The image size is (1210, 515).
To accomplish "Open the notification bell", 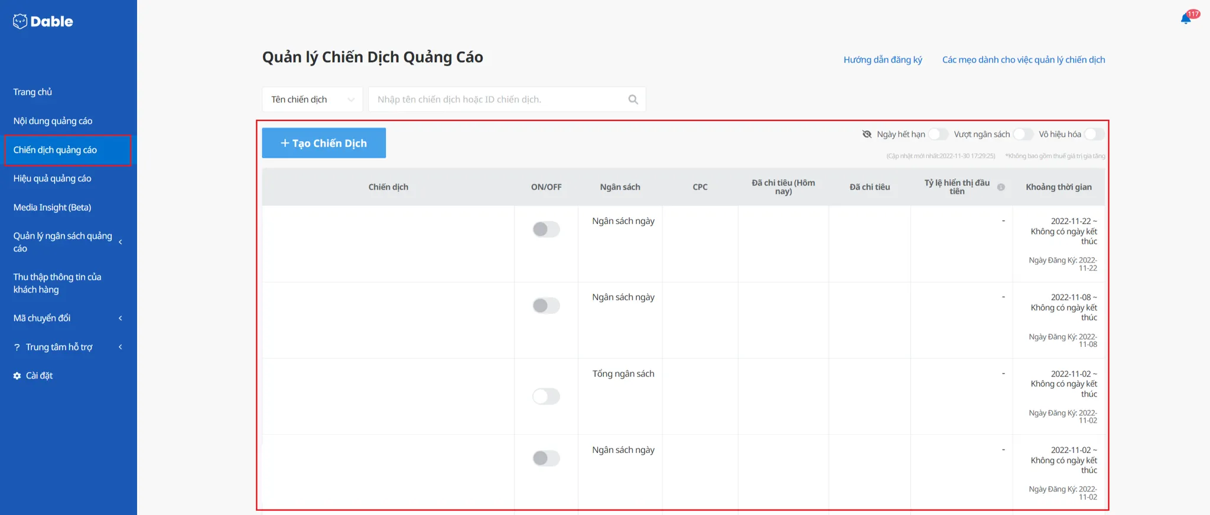I will point(1185,19).
